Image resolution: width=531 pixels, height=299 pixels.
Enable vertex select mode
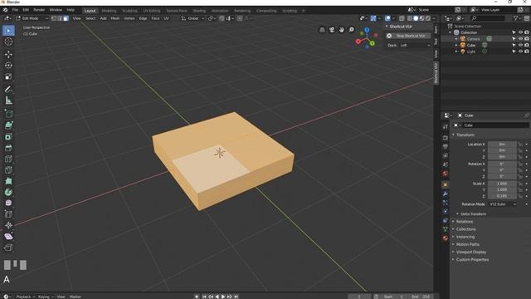tap(53, 18)
